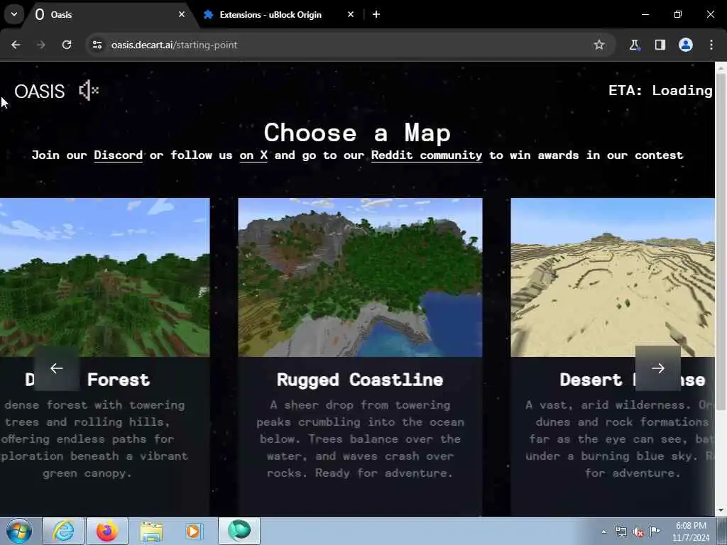Select the Forest map thumbnail
This screenshot has width=727, height=545.
coord(105,277)
